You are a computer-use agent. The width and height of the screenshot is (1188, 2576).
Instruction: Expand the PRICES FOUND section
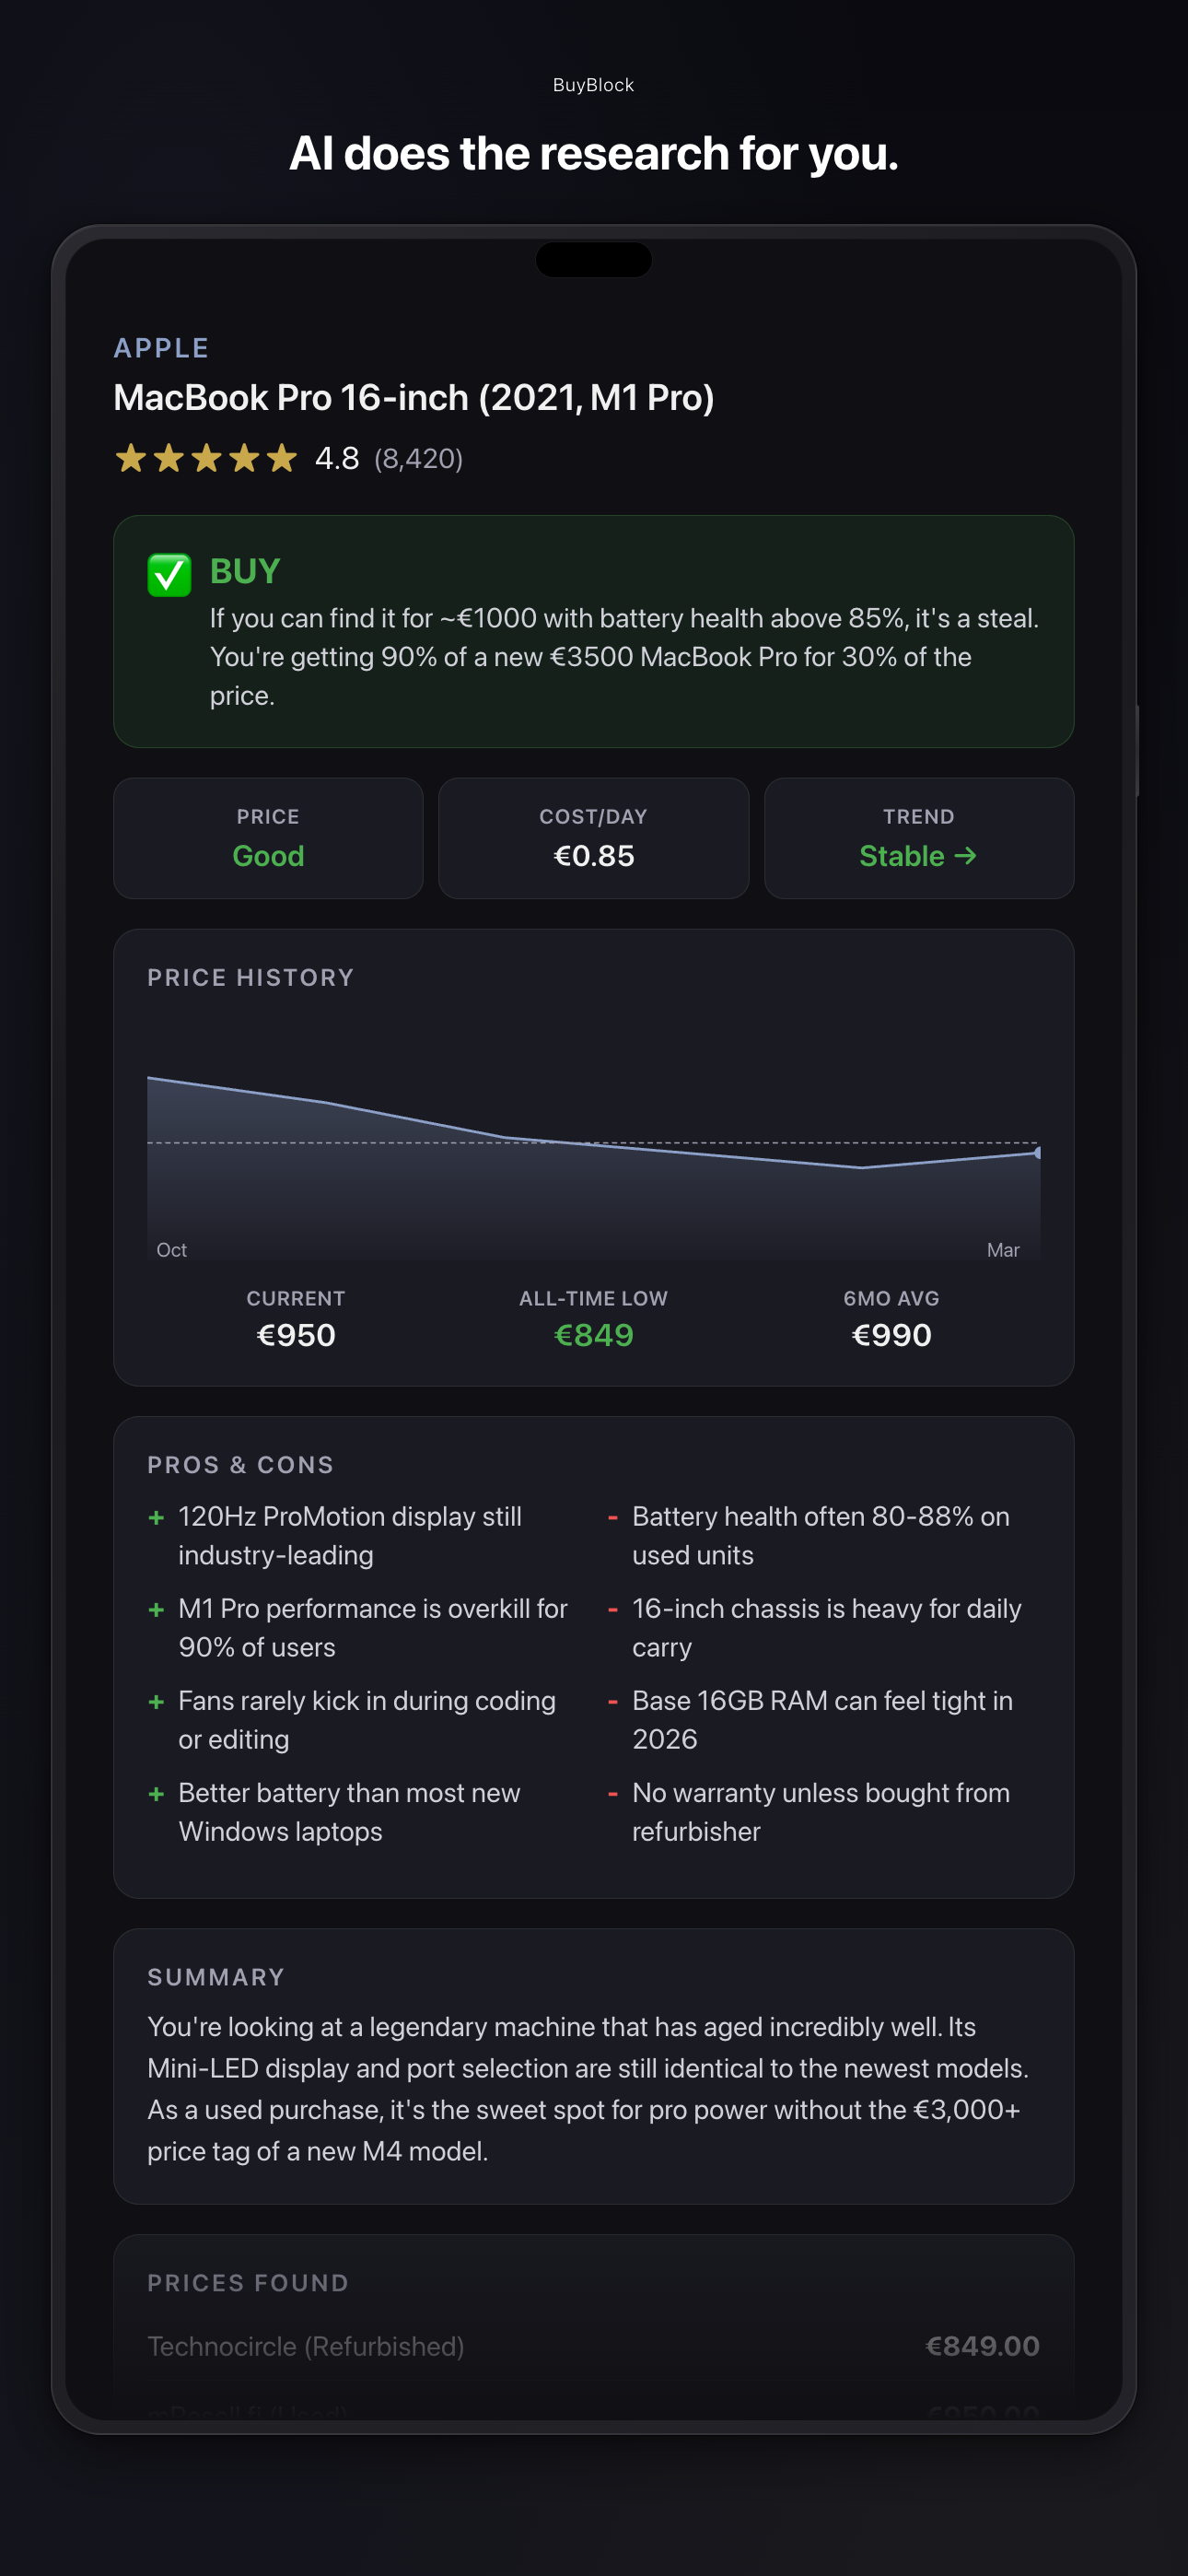[248, 2283]
